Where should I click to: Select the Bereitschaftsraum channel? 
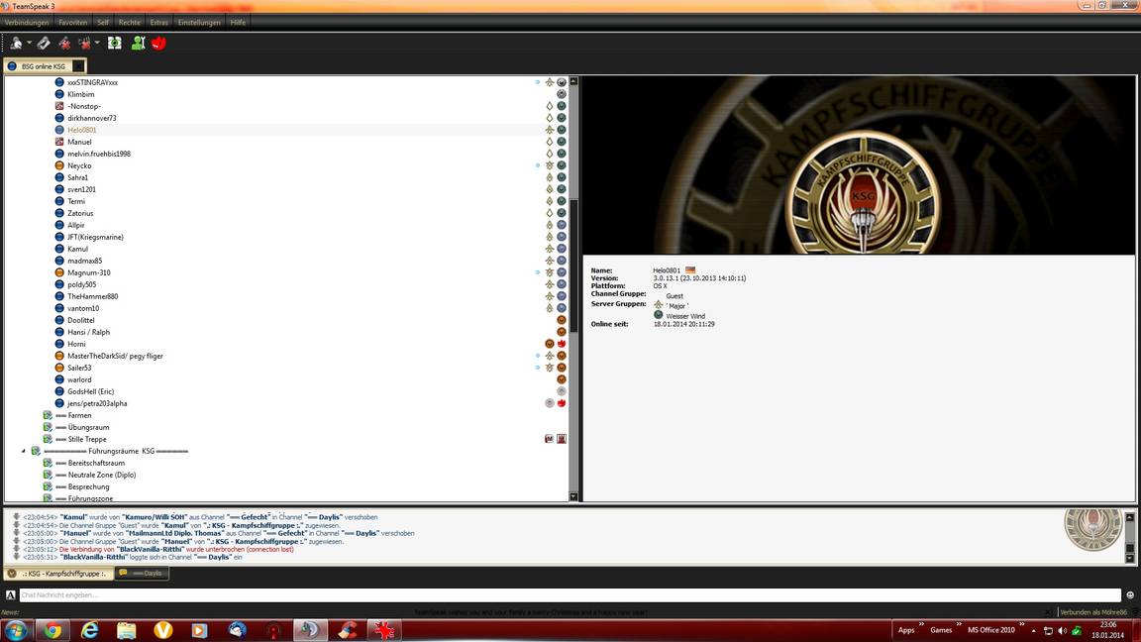pos(96,463)
